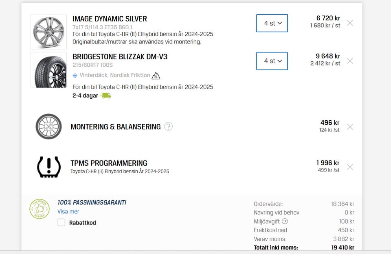Click the green delivery truck icon
This screenshot has height=254, width=391.
[106, 96]
